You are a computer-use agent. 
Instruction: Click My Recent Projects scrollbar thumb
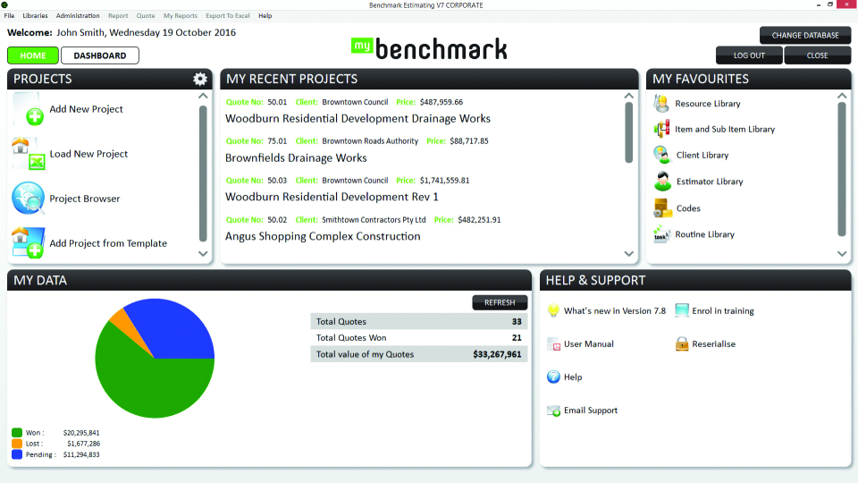[628, 132]
